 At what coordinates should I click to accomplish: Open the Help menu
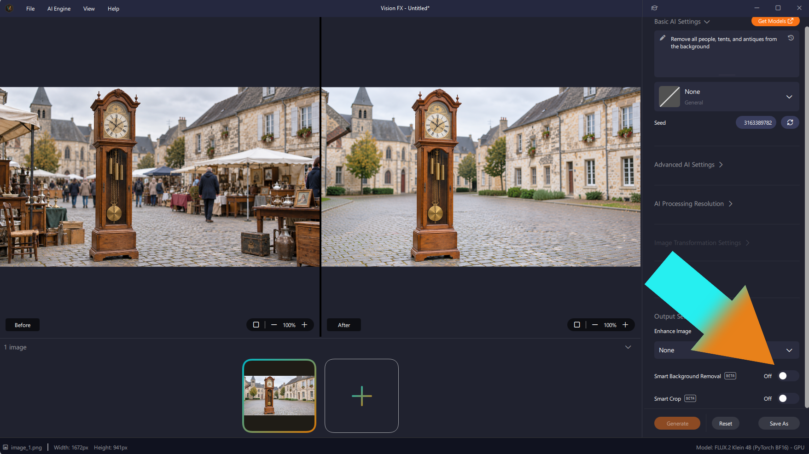(x=113, y=9)
